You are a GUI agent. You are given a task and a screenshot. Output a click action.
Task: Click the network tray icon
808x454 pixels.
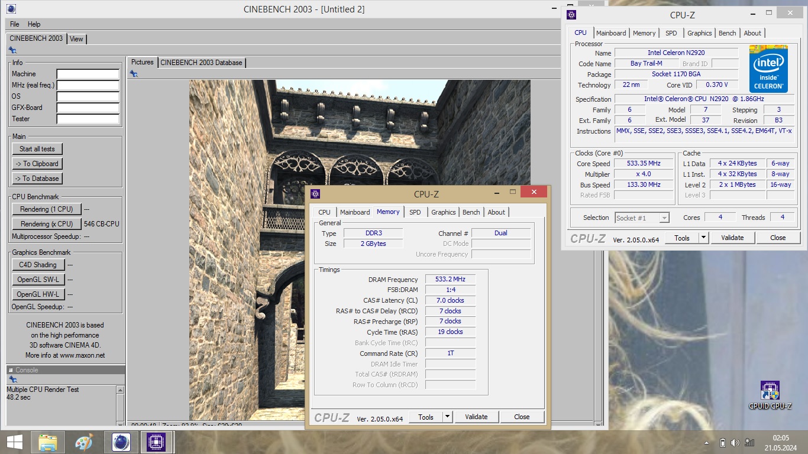[x=749, y=442]
